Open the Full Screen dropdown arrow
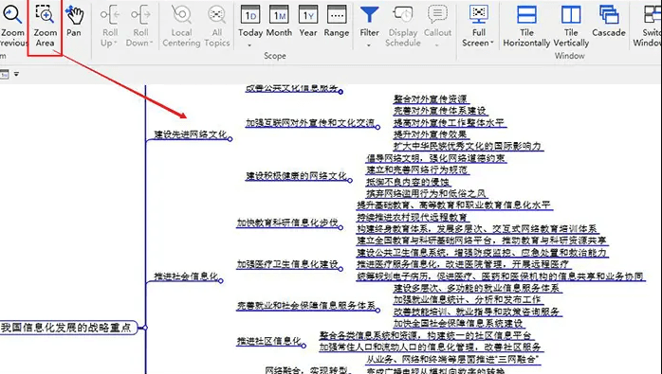Image resolution: width=662 pixels, height=374 pixels. [x=492, y=43]
